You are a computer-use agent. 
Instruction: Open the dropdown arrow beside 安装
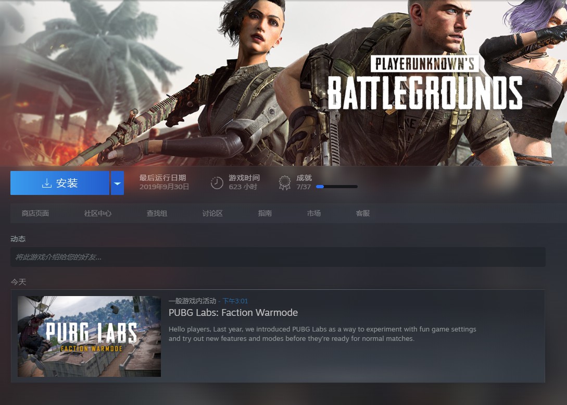point(117,183)
